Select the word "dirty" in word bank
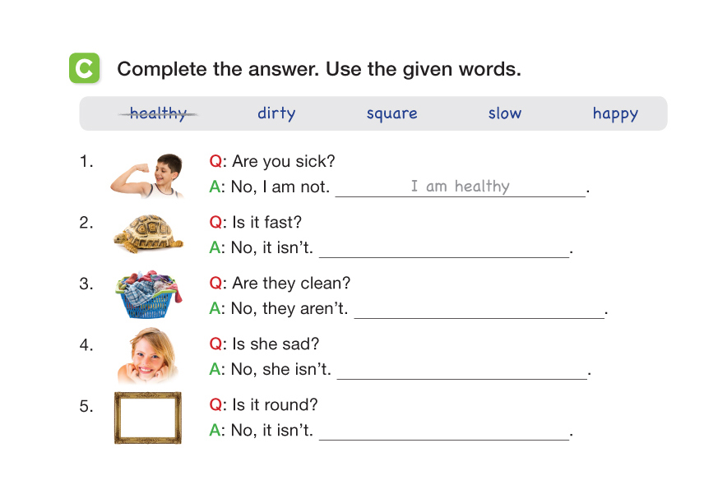Image resolution: width=718 pixels, height=503 pixels. (x=276, y=113)
